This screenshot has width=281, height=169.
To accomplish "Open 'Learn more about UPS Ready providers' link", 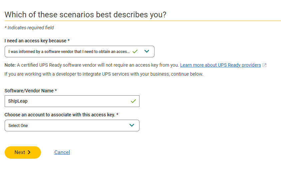I will (220, 65).
